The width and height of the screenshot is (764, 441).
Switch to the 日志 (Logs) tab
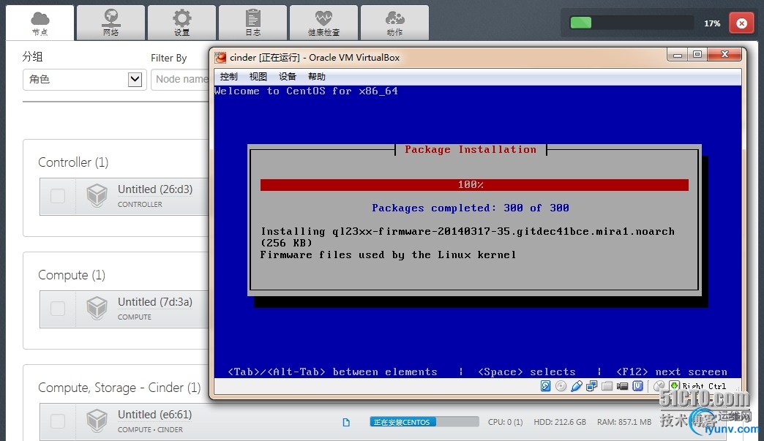click(253, 23)
